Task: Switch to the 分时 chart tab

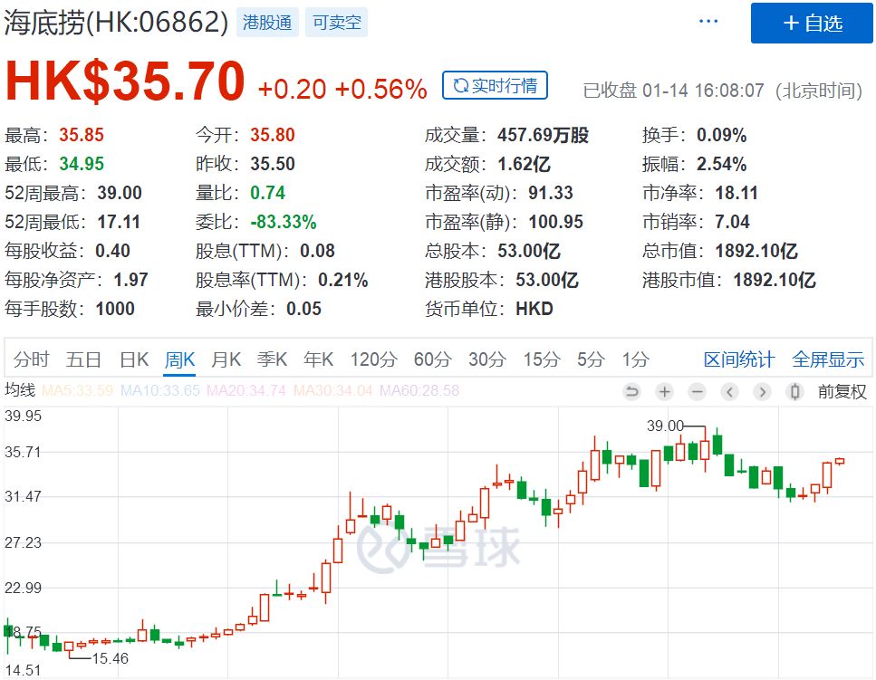Action: pos(32,359)
